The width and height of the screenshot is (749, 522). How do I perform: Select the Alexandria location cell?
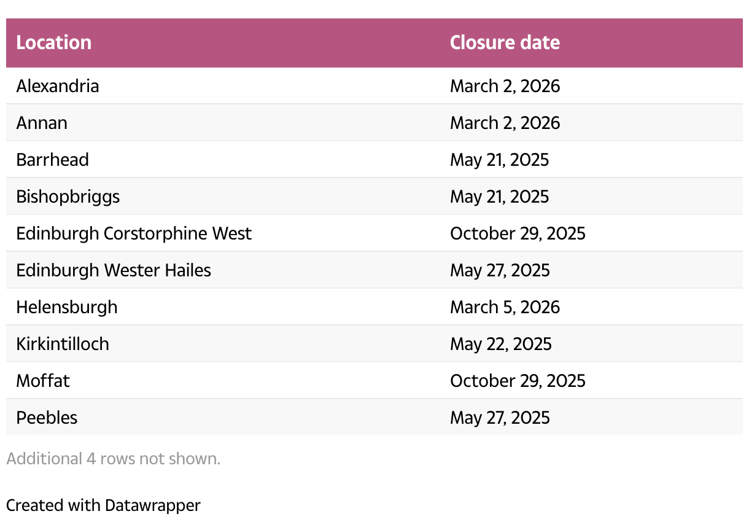click(x=58, y=85)
